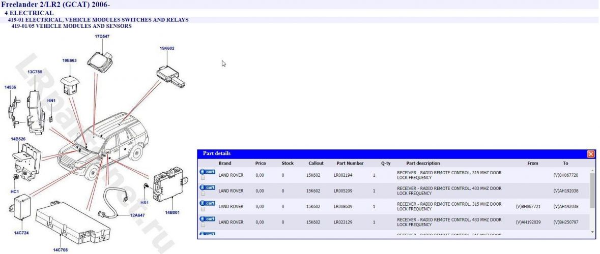Click the (V)8H067721 From value

pos(528,207)
